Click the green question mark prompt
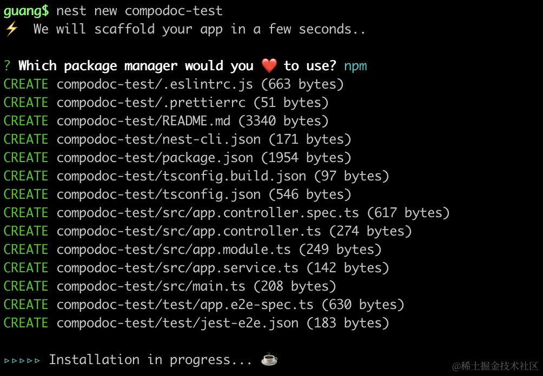The image size is (543, 376). [7, 66]
